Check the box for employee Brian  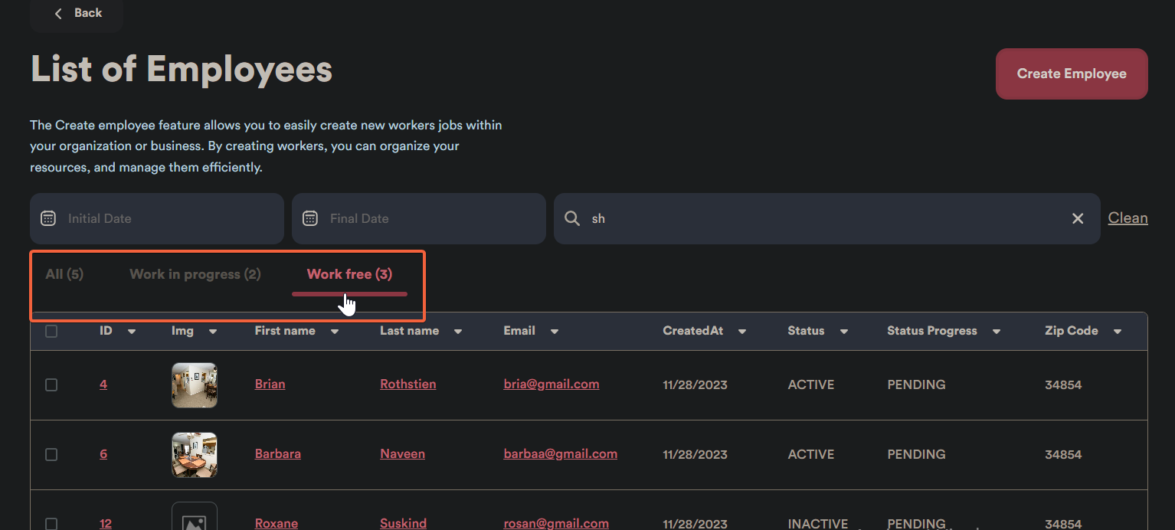click(51, 384)
